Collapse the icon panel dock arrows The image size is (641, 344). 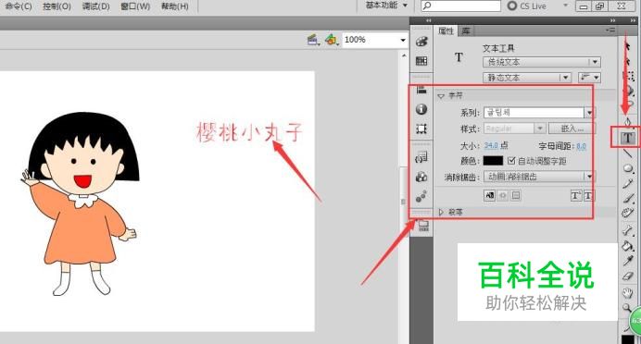429,20
